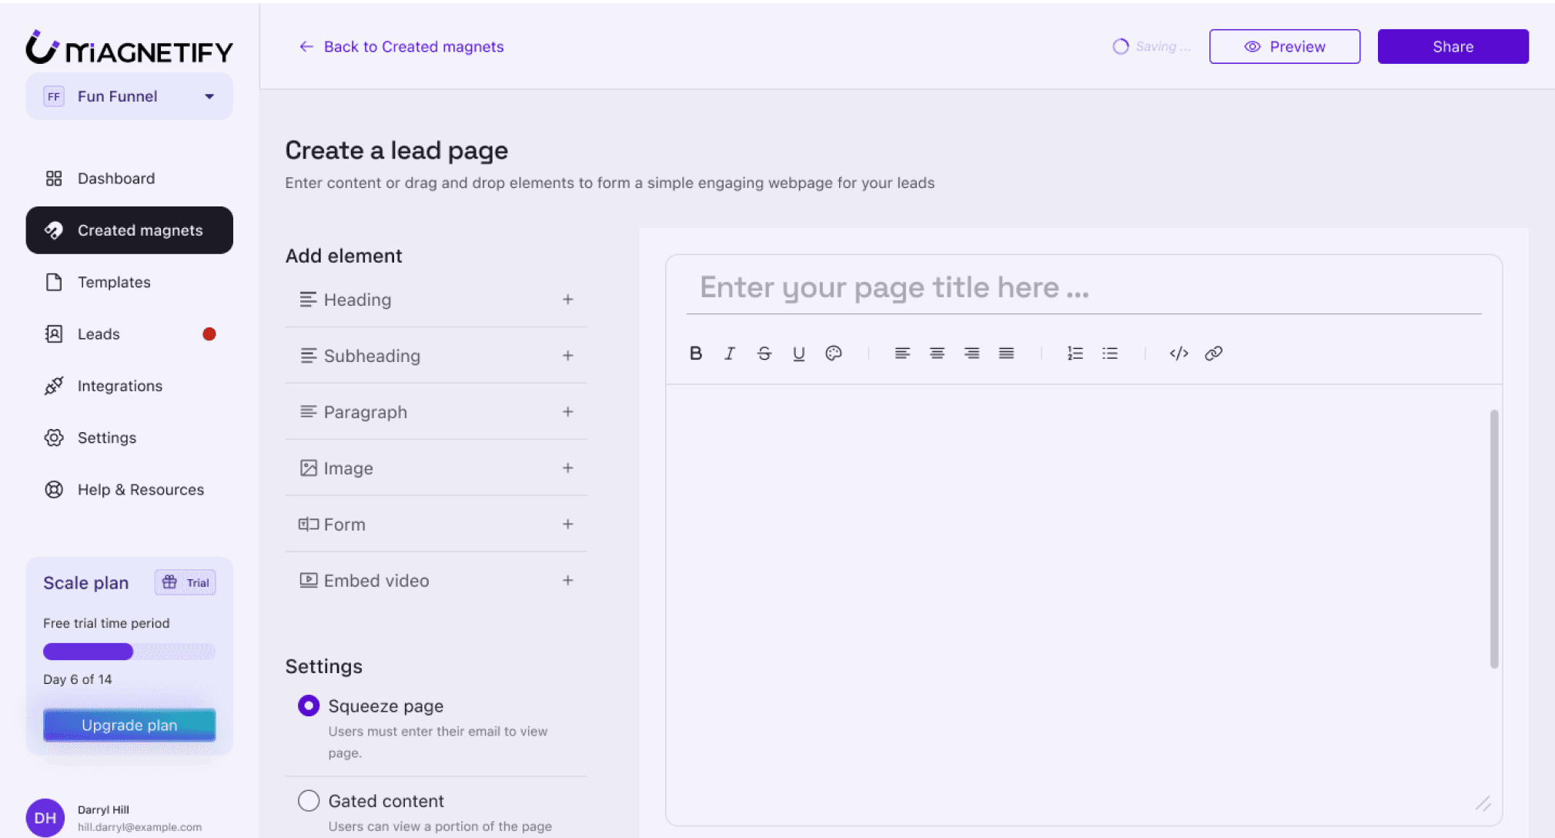Image resolution: width=1555 pixels, height=838 pixels.
Task: Add a hyperlink using link icon
Action: tap(1213, 353)
